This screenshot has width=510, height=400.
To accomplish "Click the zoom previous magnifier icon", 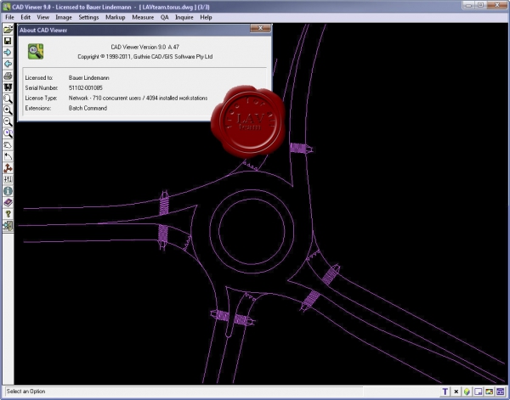I will pos(8,133).
